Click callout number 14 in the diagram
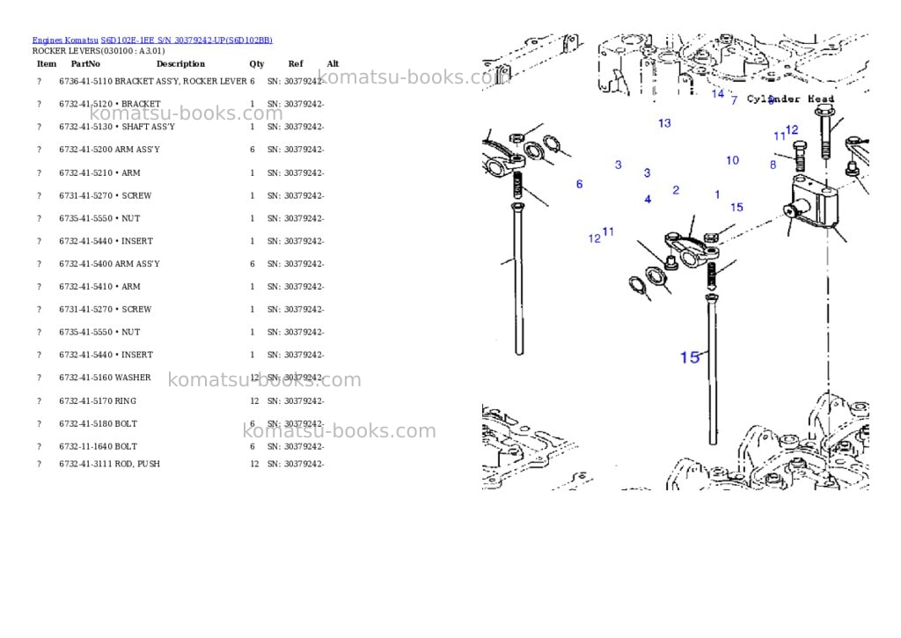Viewport: 901px width, 638px height. (x=718, y=93)
